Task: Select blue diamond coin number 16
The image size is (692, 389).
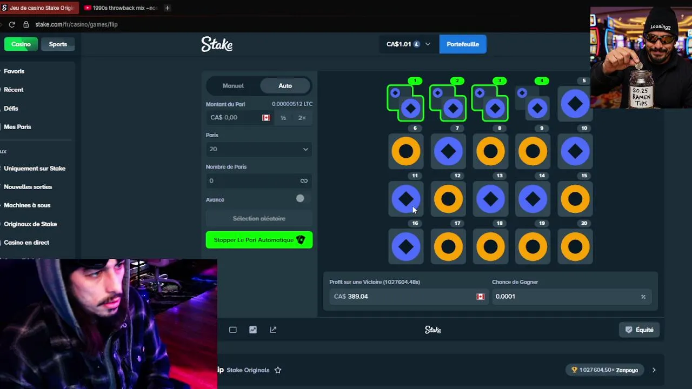Action: [x=405, y=247]
